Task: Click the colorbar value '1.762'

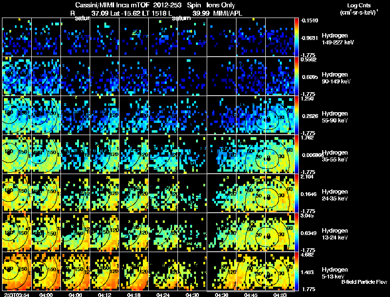Action: coord(307,138)
